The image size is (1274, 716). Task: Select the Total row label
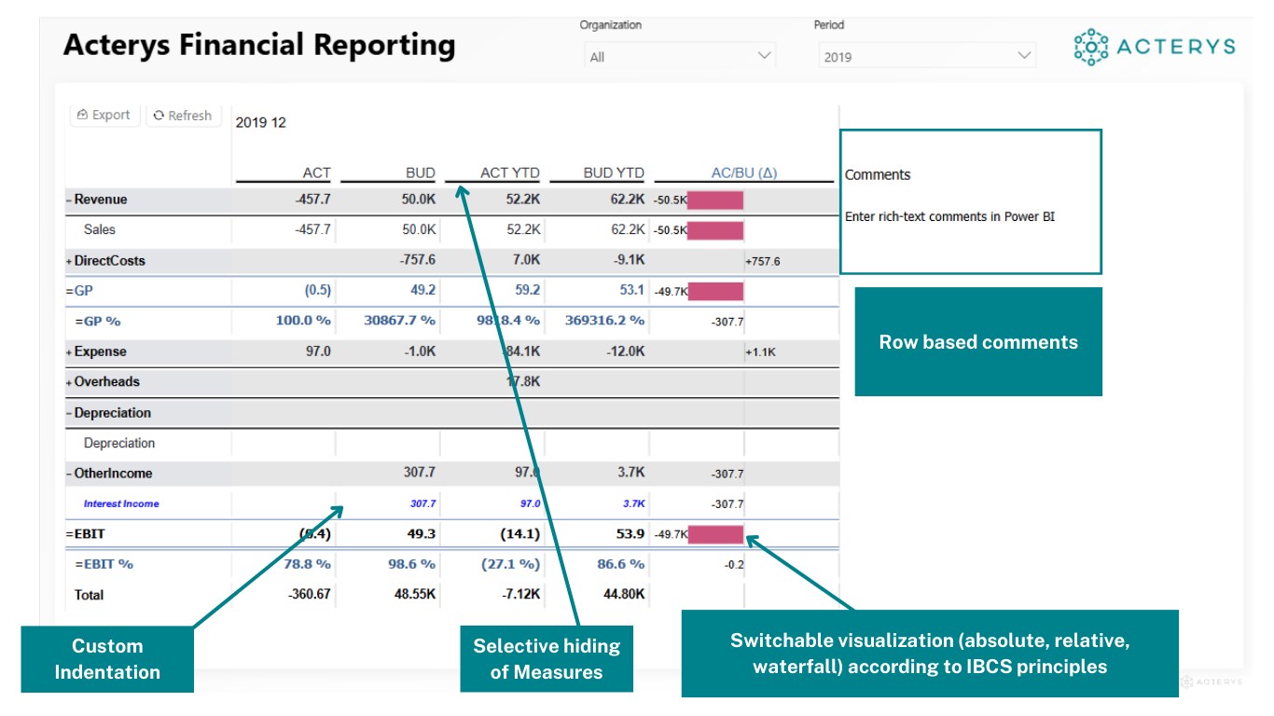tap(89, 595)
